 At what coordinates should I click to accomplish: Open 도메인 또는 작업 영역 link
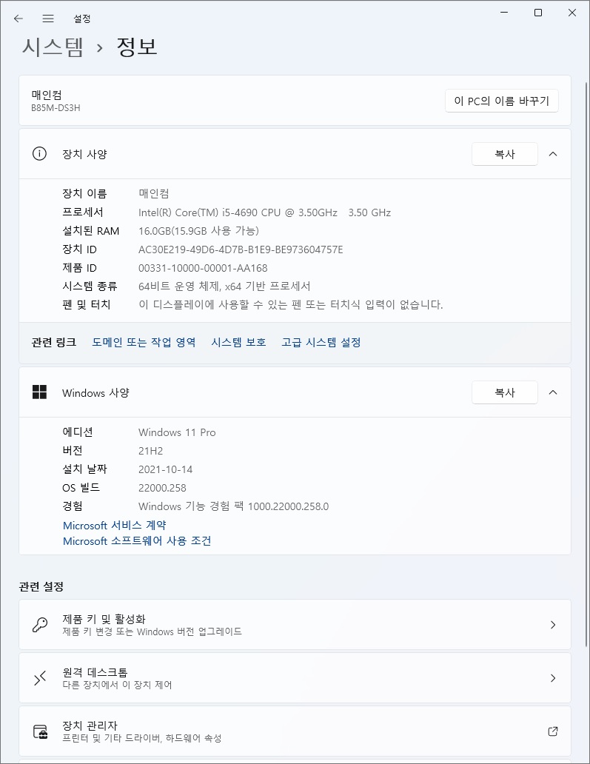pyautogui.click(x=144, y=343)
